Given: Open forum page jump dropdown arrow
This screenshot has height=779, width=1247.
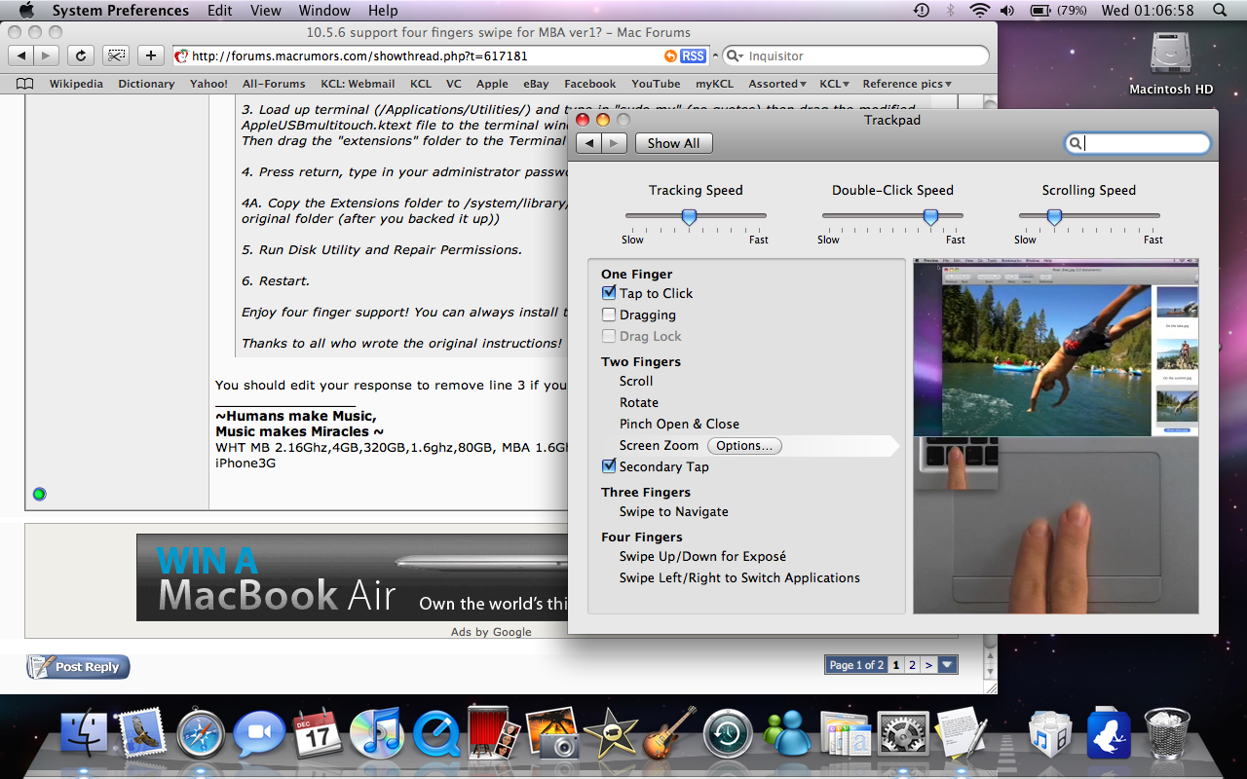Looking at the screenshot, I should [x=948, y=665].
